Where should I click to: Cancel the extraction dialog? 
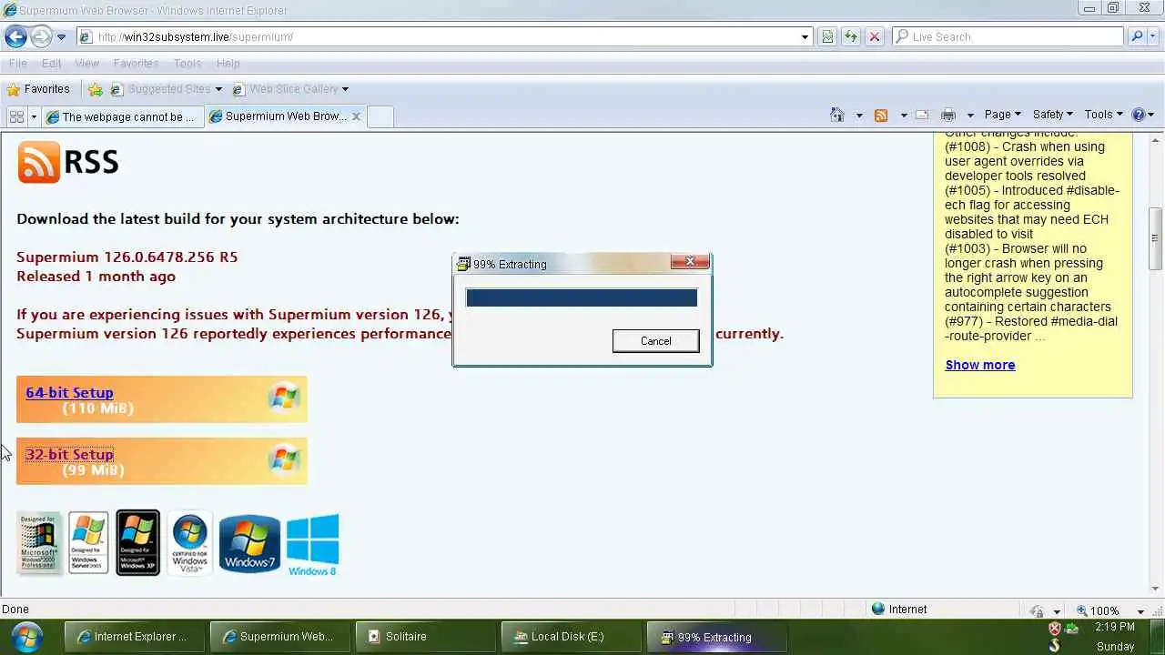655,341
